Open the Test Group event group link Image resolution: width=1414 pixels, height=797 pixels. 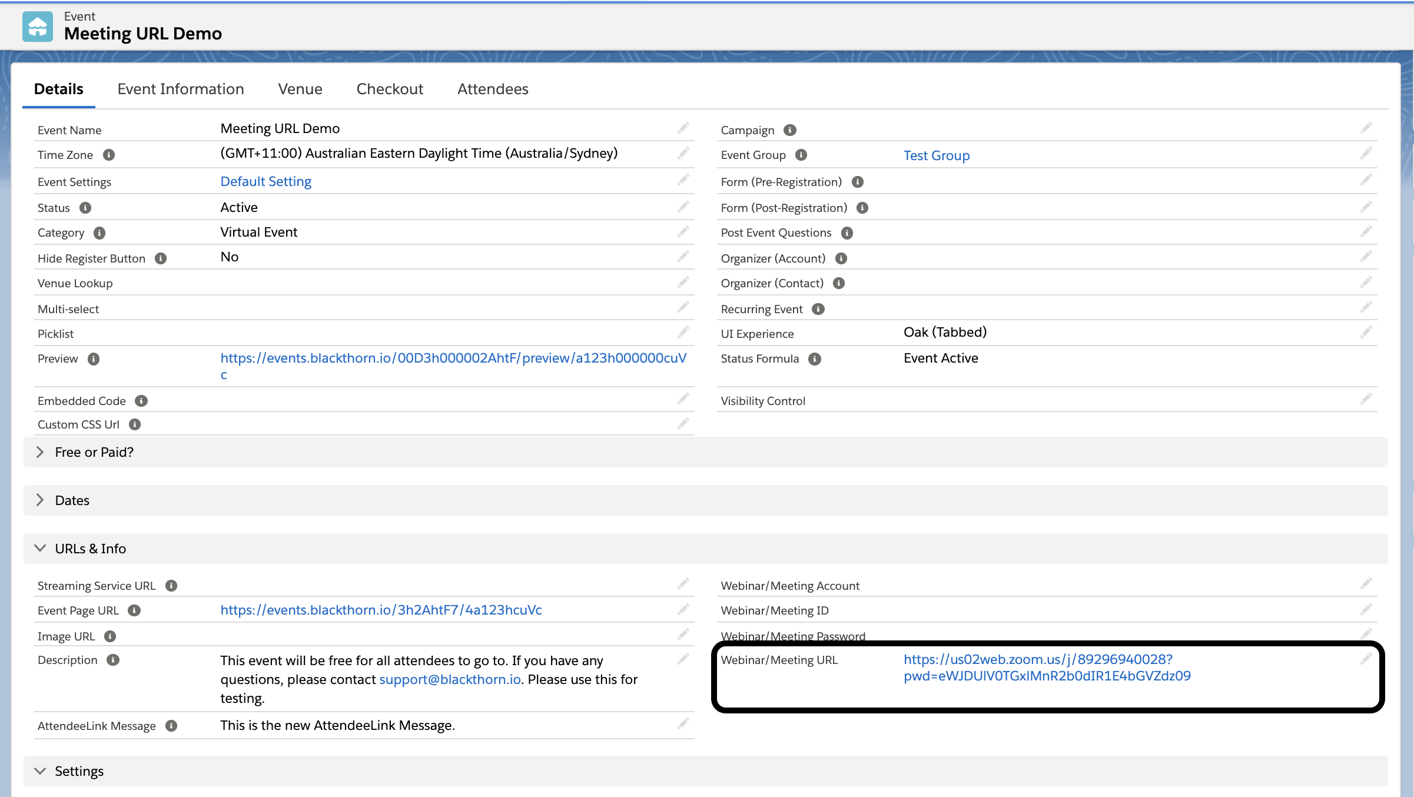click(937, 155)
